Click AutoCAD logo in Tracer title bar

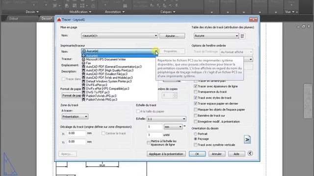pos(59,20)
